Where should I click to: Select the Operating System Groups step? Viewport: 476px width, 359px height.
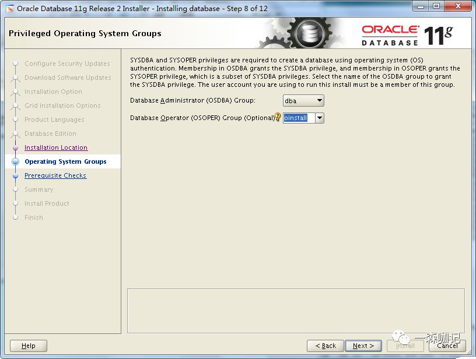(x=65, y=161)
